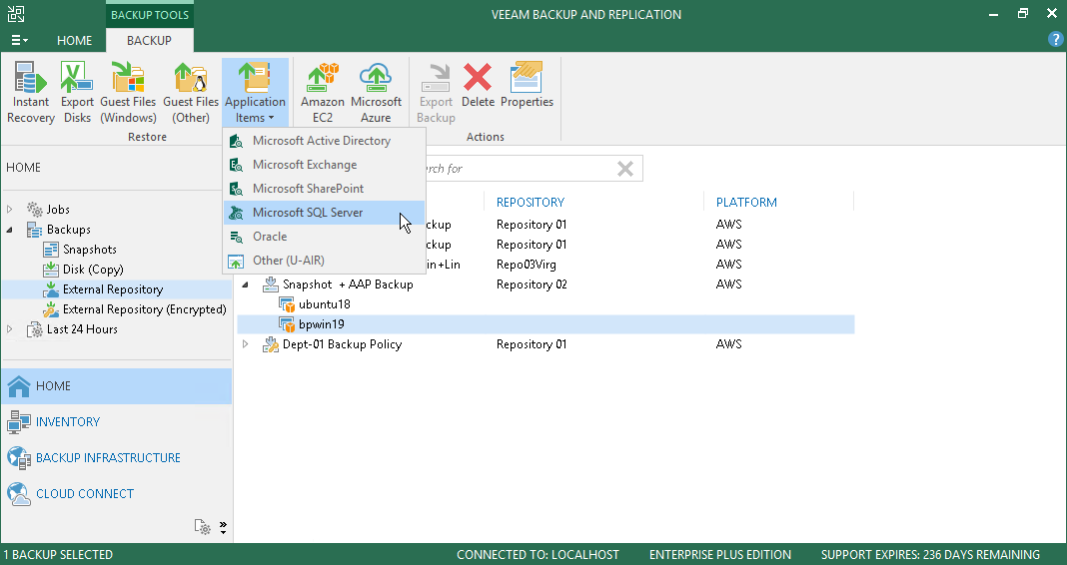Click the help question mark icon
The width and height of the screenshot is (1067, 565).
point(1055,39)
